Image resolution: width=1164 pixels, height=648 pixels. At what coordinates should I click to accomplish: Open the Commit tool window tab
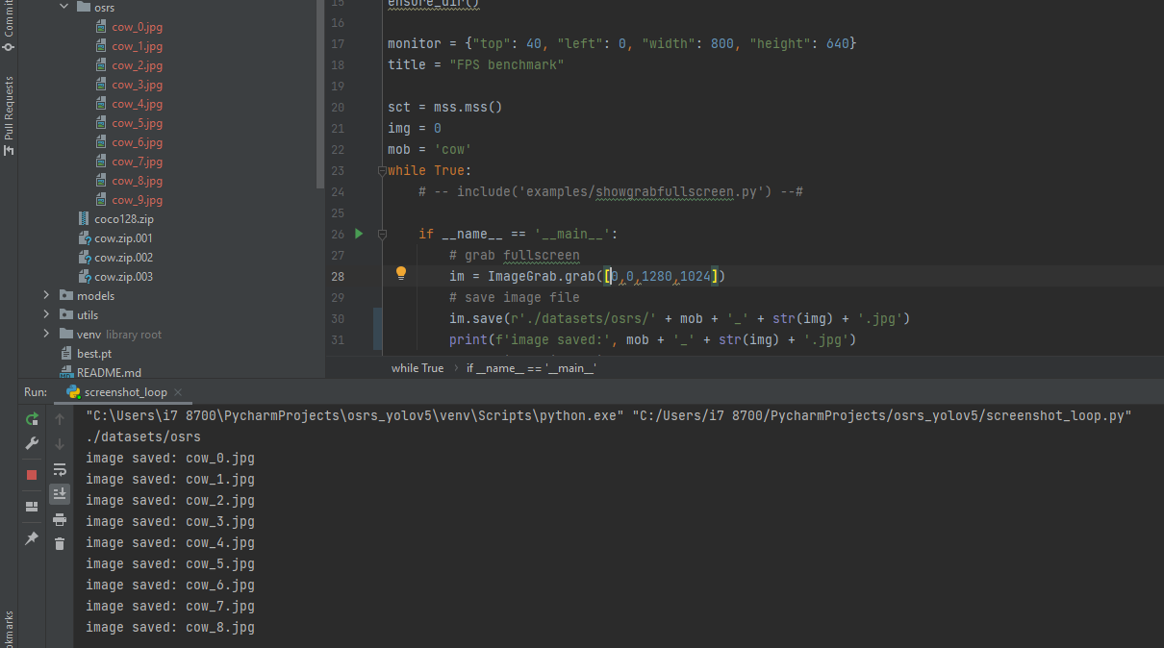click(9, 27)
